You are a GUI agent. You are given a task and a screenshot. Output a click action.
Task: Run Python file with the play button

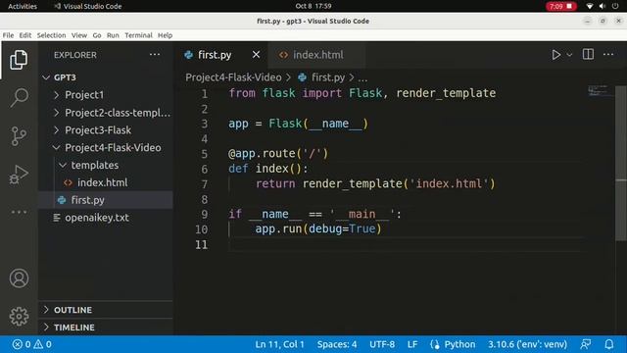click(555, 55)
